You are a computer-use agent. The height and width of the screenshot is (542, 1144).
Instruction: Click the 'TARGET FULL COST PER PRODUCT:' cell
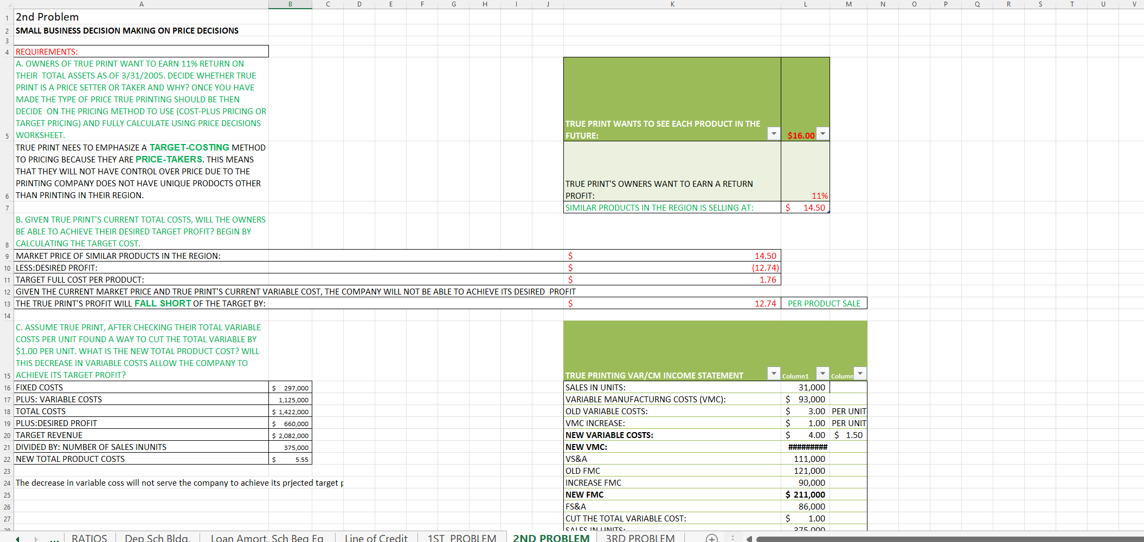coord(142,279)
